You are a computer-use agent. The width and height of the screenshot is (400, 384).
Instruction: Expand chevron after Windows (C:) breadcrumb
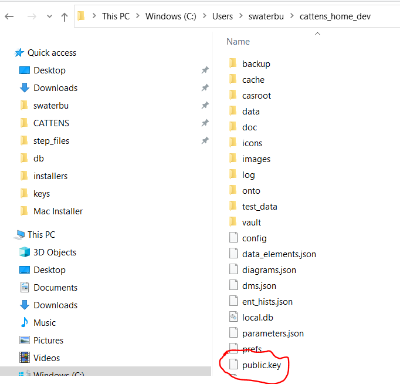pos(205,16)
